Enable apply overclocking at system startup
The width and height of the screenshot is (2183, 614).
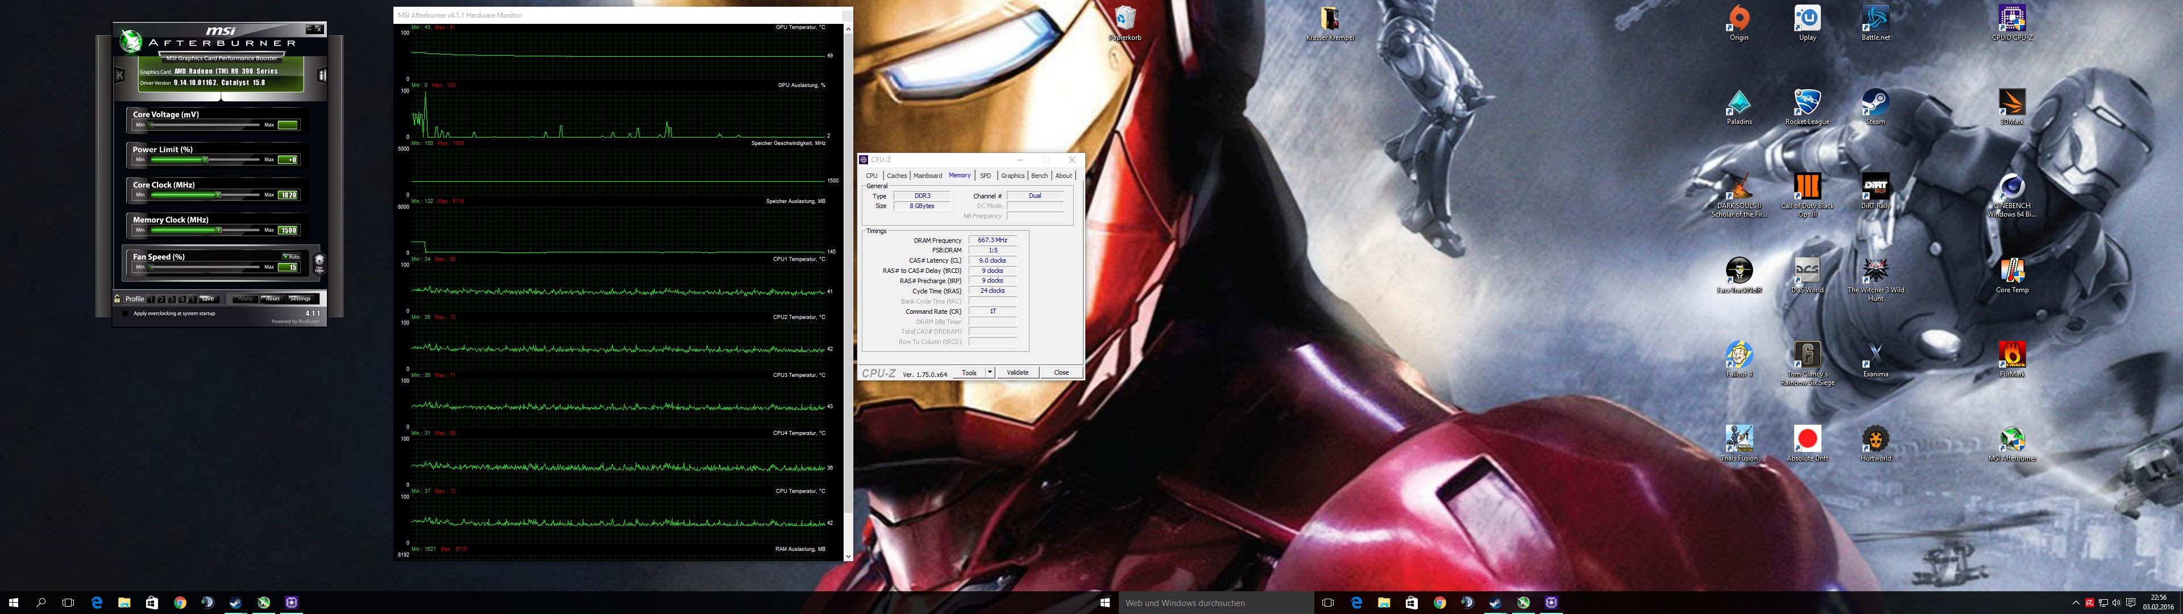click(x=126, y=314)
